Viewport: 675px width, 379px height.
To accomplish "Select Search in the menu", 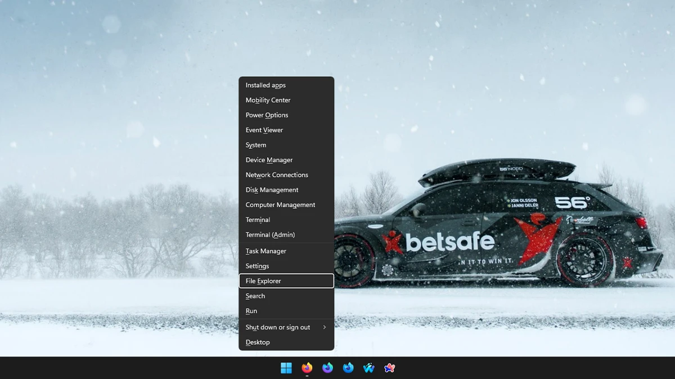I will [286, 296].
